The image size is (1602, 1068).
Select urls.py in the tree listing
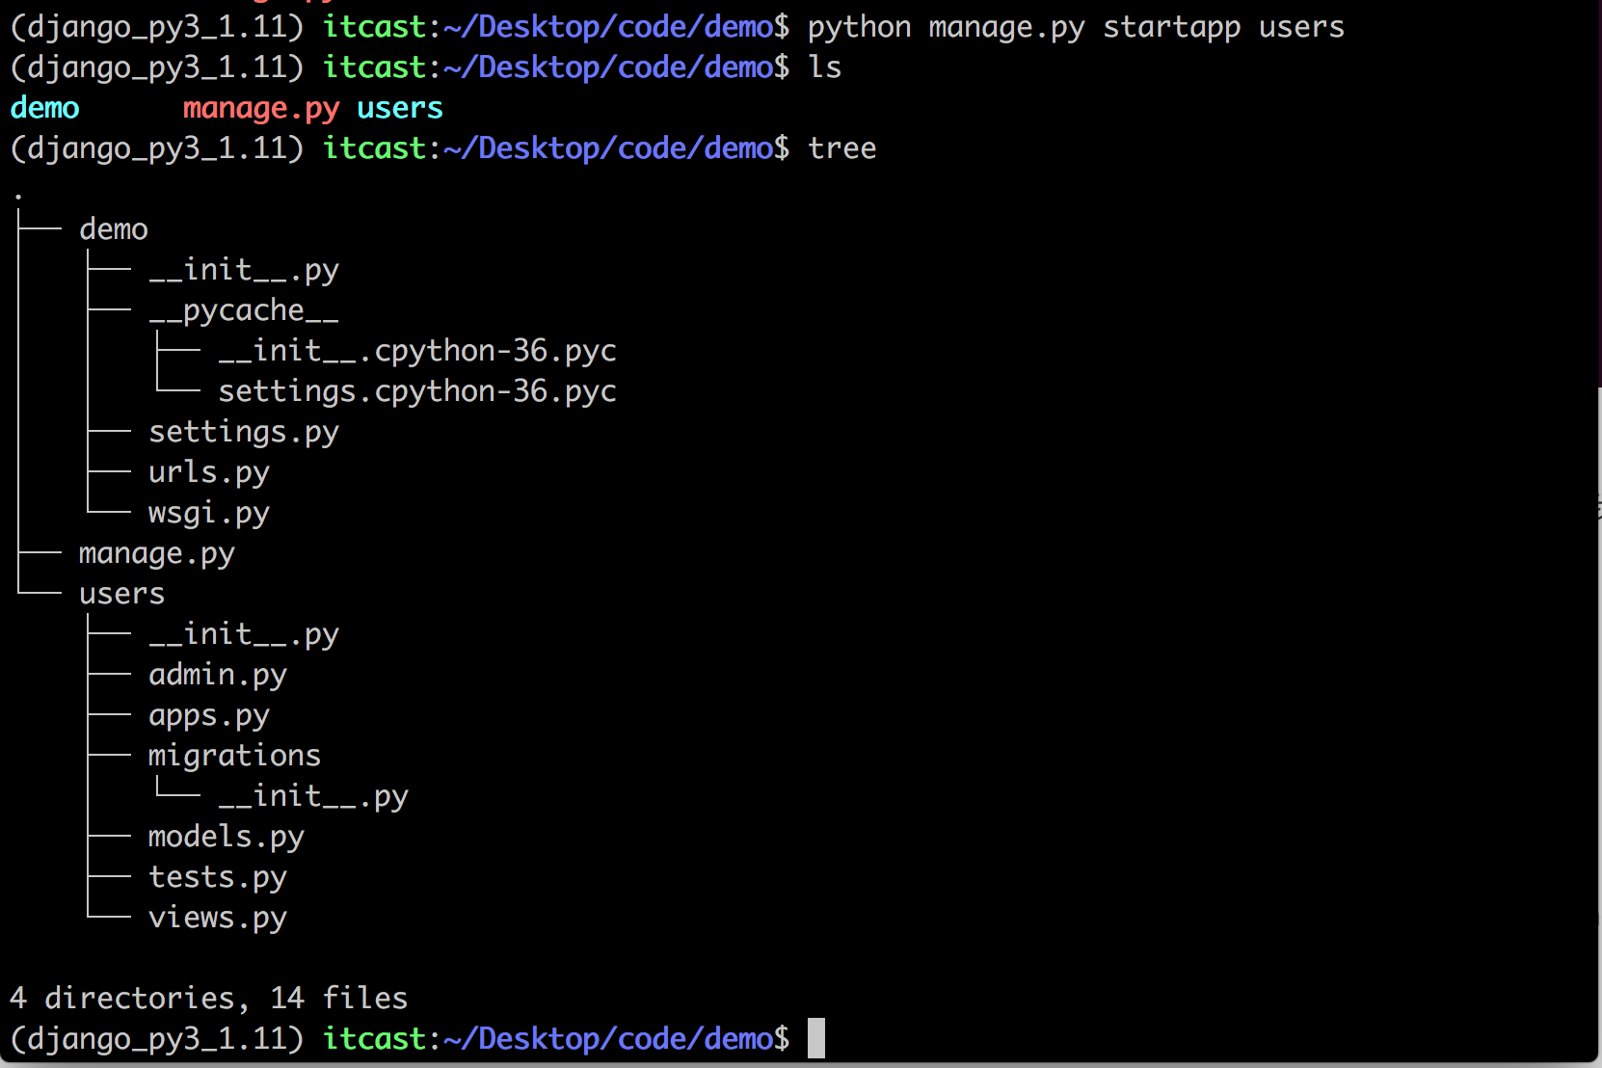tap(209, 472)
